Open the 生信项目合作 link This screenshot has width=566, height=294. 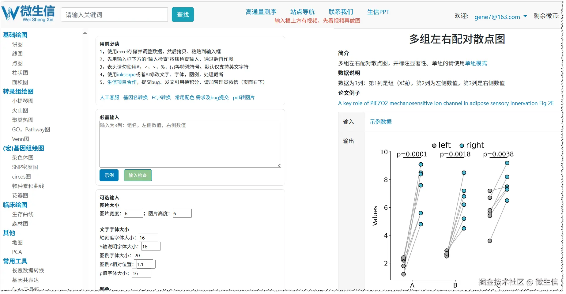(x=122, y=82)
